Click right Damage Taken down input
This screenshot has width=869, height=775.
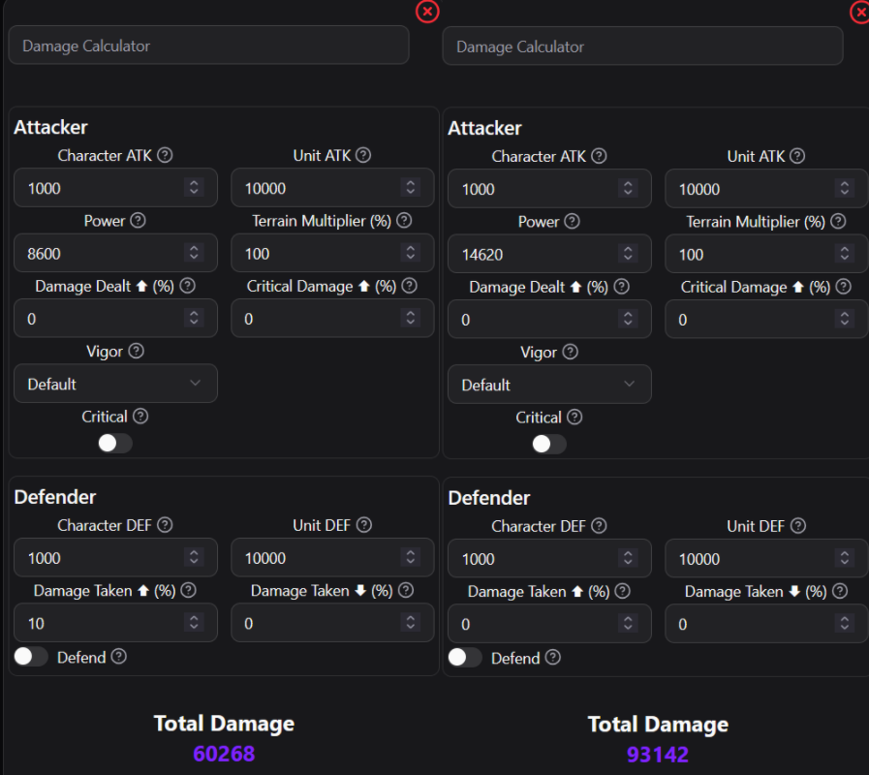(x=766, y=624)
